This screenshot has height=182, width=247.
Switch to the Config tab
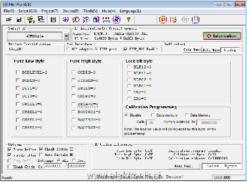230,50
